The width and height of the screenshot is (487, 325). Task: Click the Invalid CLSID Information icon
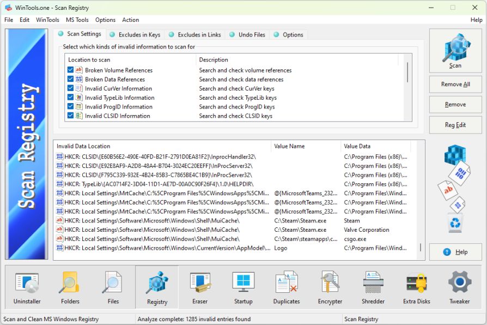coord(79,116)
